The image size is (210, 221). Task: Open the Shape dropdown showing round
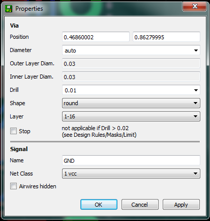[131, 103]
